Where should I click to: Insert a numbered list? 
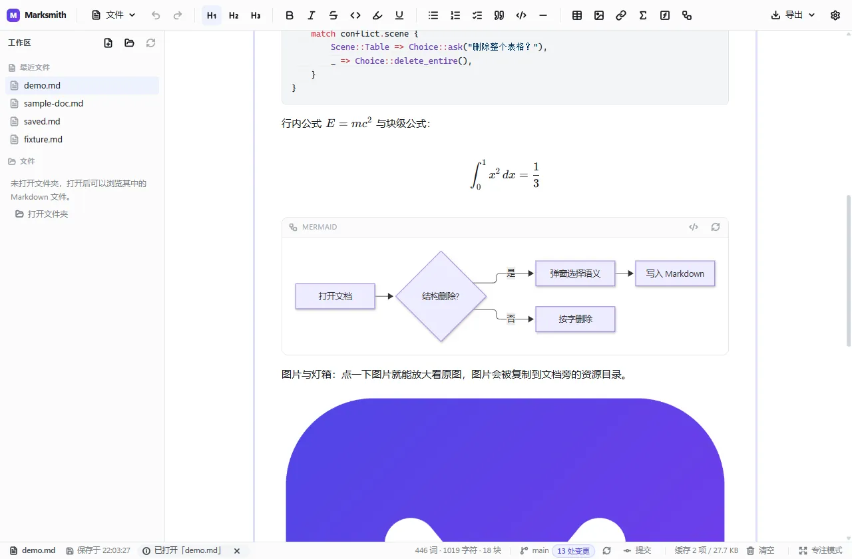(x=455, y=15)
